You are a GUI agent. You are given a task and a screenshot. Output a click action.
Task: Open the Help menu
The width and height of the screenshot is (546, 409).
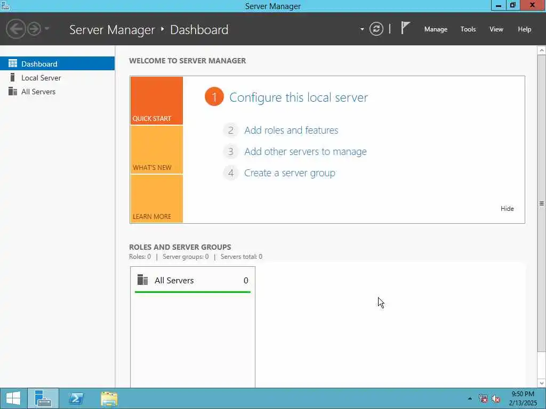point(524,29)
